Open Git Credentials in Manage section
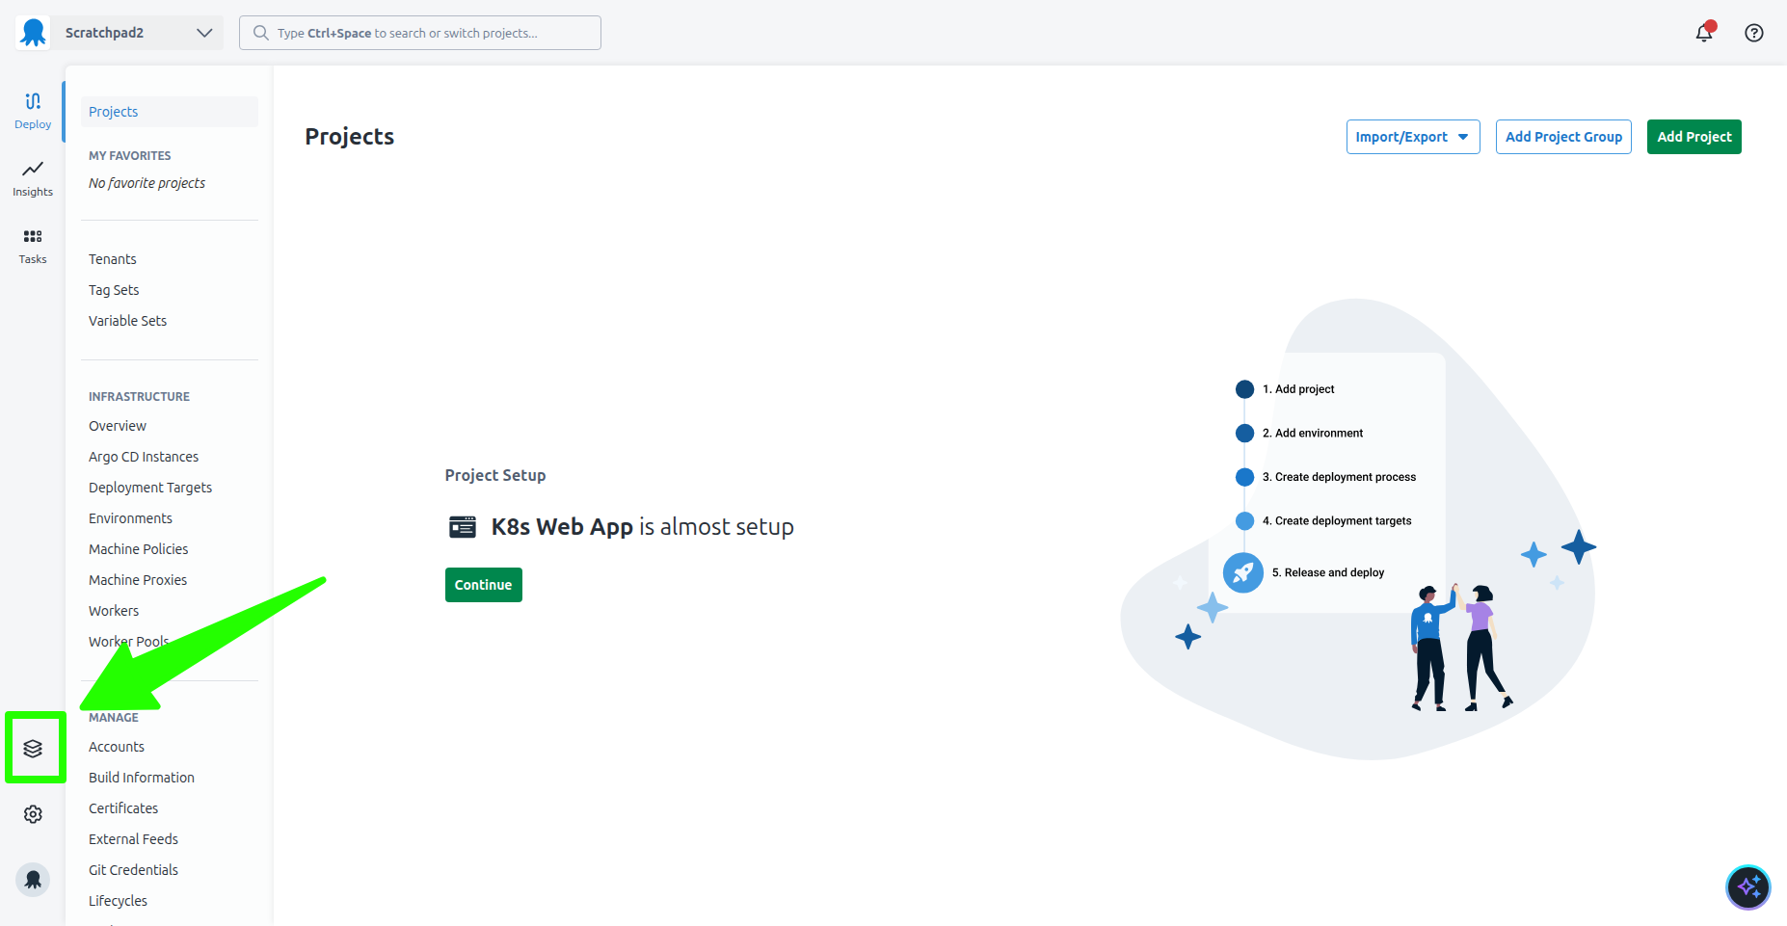 [133, 870]
